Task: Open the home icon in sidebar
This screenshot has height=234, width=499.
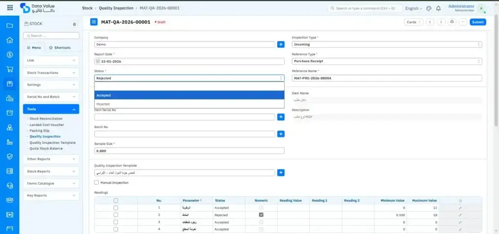Action: (x=9, y=40)
